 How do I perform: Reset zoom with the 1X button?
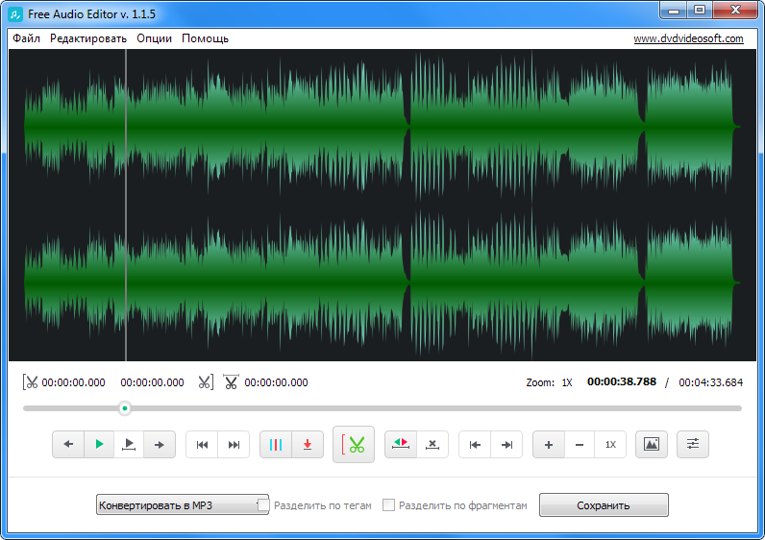click(610, 444)
